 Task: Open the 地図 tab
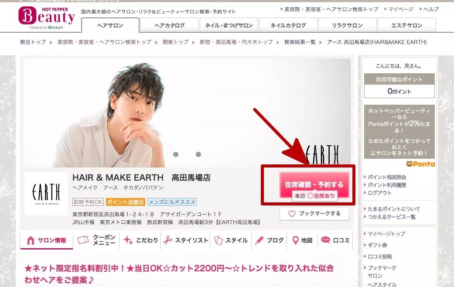[x=303, y=240]
